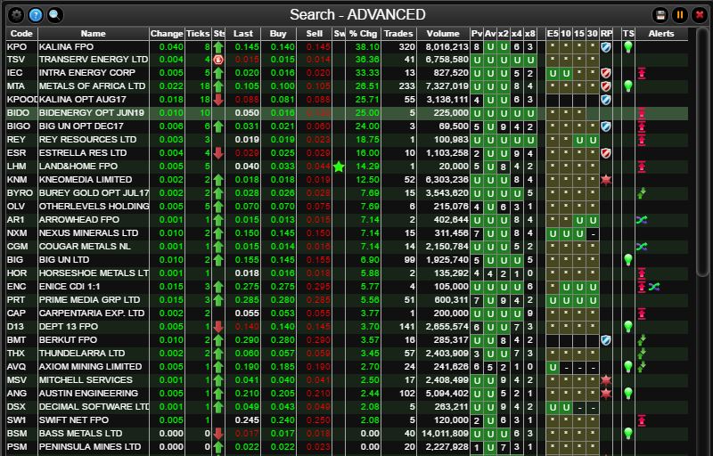
Task: Click the green arrow alert in THX row
Action: click(642, 354)
